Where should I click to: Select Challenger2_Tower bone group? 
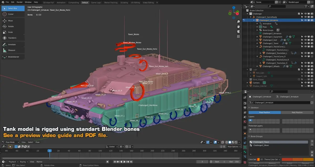click(x=279, y=142)
